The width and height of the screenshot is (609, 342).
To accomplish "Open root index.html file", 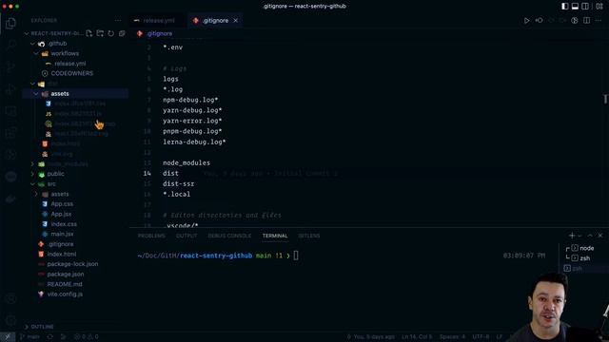I will tap(61, 254).
